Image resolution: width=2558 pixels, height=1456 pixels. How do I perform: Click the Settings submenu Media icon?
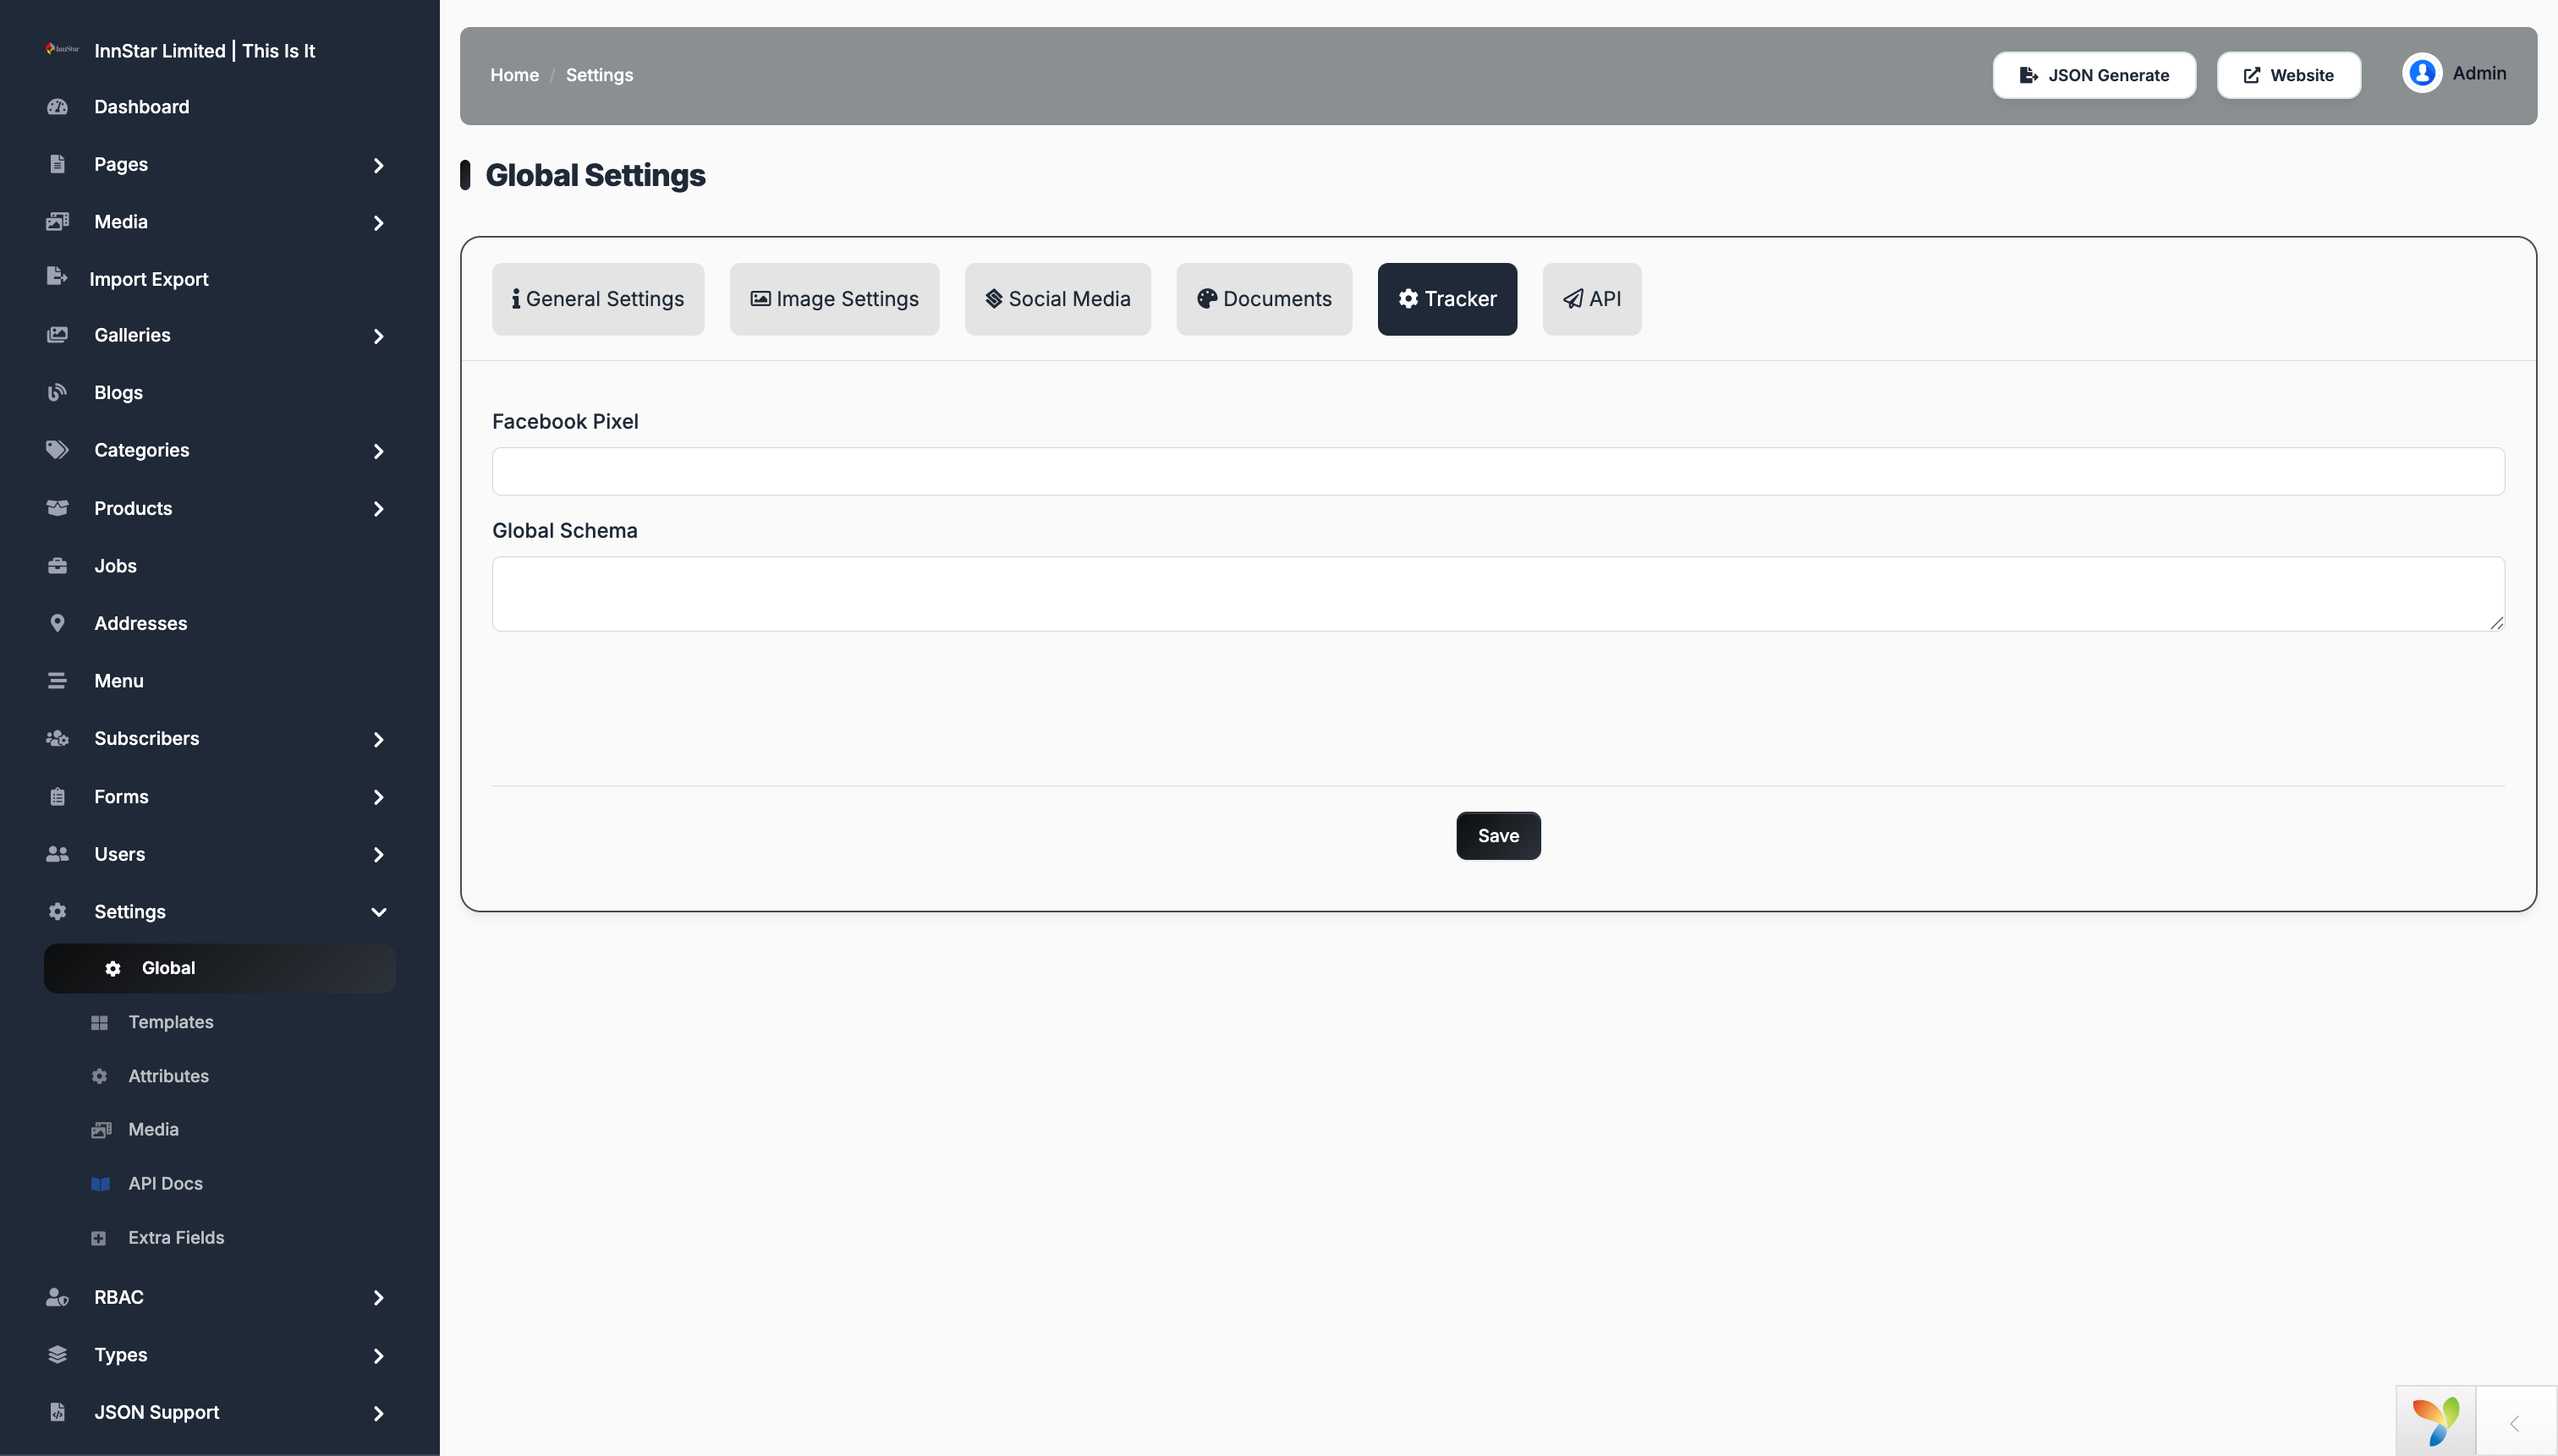[x=101, y=1130]
